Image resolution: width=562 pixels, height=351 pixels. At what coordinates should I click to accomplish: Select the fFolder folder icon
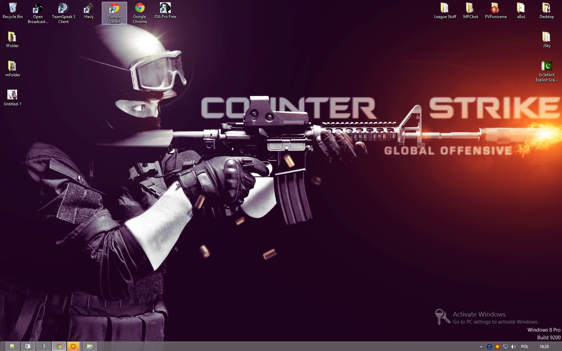pos(12,40)
